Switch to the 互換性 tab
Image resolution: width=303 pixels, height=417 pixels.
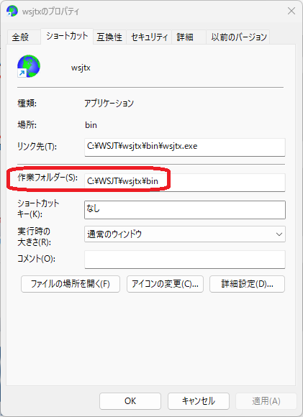(109, 37)
